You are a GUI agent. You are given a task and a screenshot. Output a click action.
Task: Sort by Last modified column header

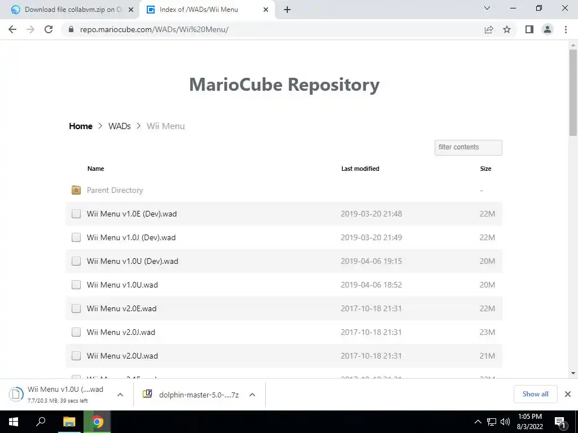click(x=360, y=169)
